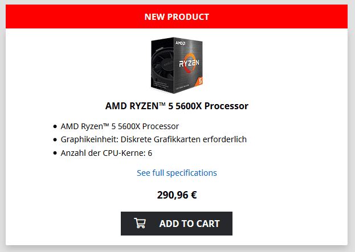Click the red NEW PRODUCT banner

coord(177,16)
